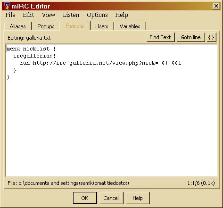Switch to the Users tab
Viewport: 223px width, 208px height.
click(x=102, y=26)
